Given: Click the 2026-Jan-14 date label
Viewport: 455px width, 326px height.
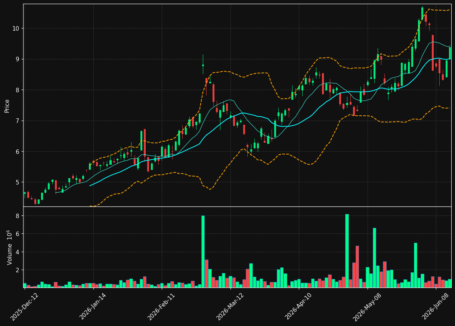Looking at the screenshot, I should click(93, 306).
